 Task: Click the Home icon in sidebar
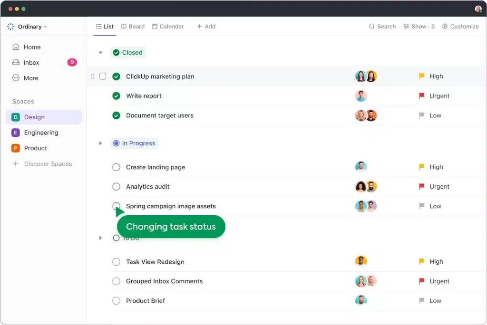16,47
